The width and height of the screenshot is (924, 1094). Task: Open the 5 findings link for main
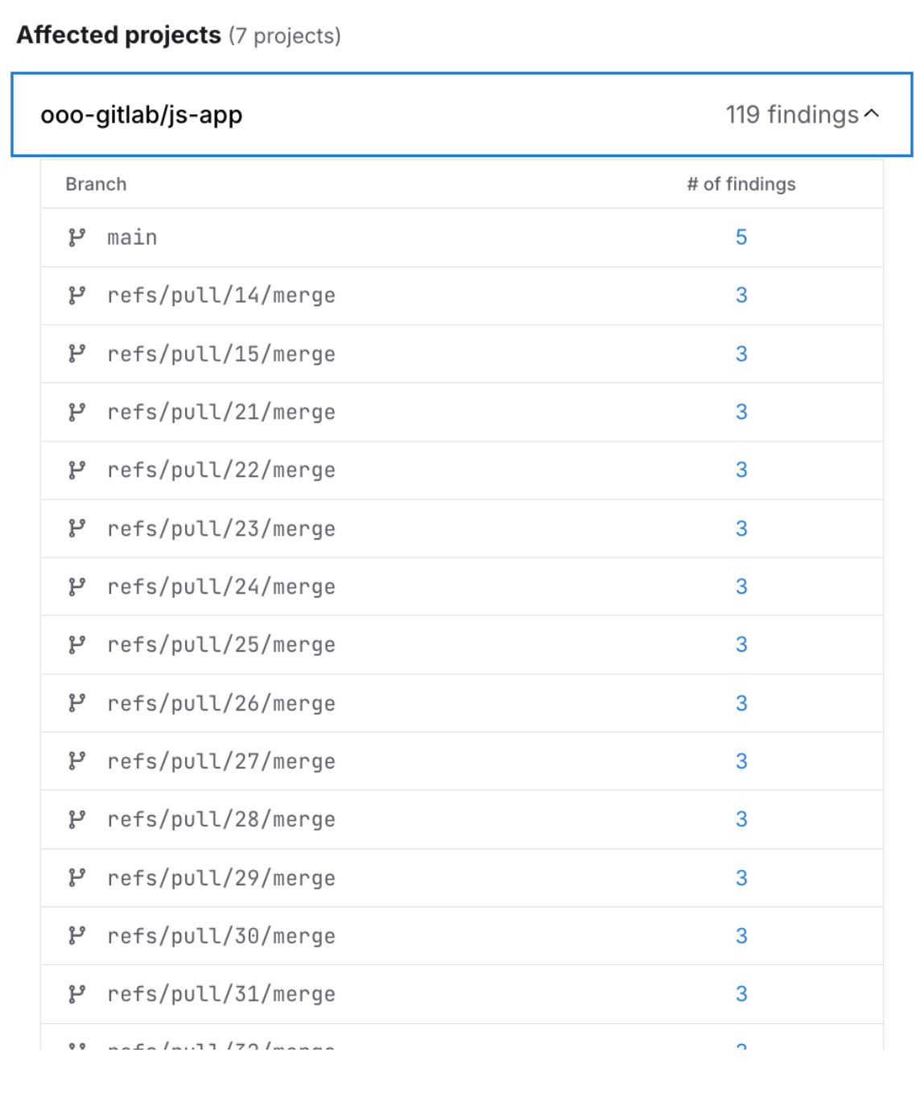[x=741, y=238]
